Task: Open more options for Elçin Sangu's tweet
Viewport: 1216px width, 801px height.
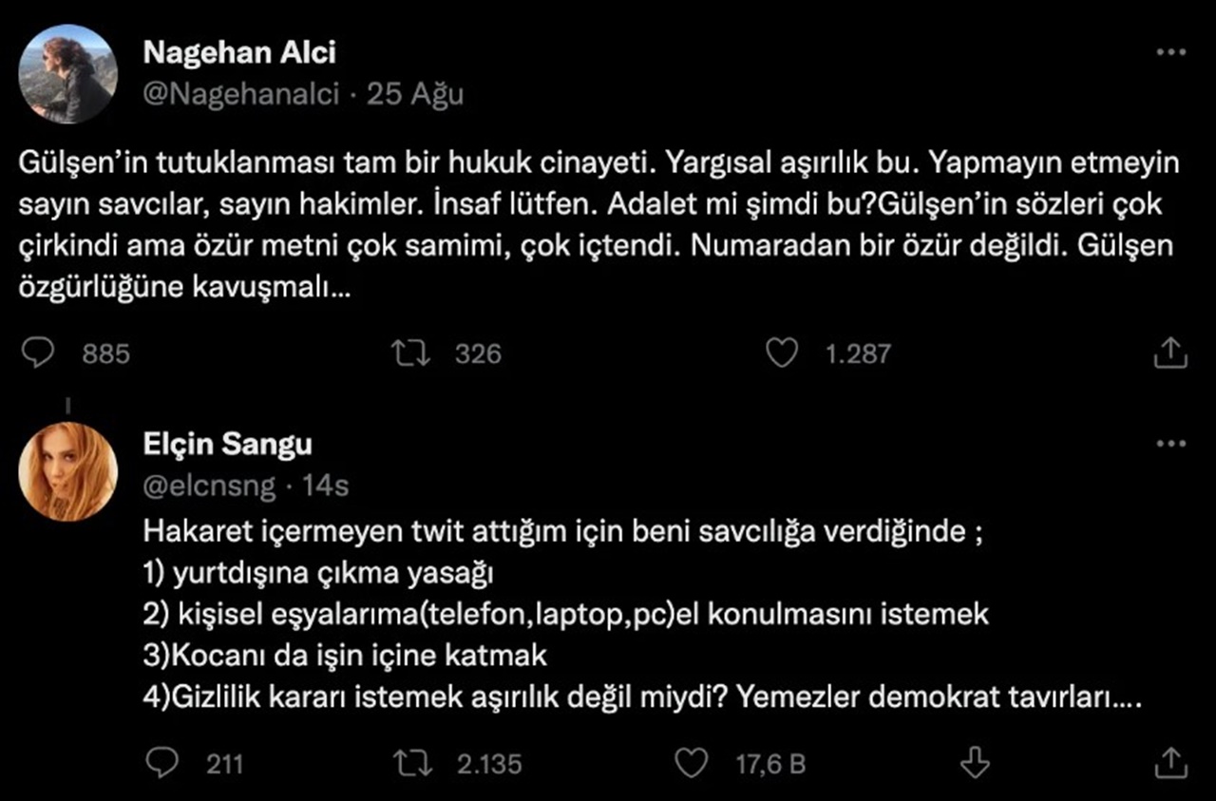Action: [x=1170, y=444]
